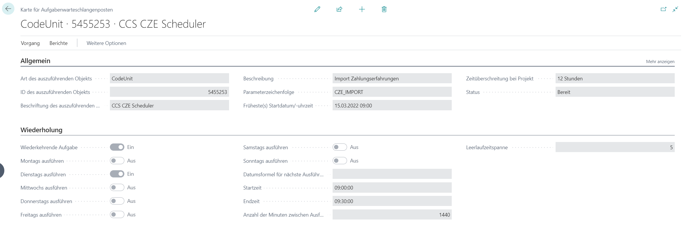Screen dimensions: 688x246
Task: Collapse the Wiederholung section header
Action: tap(41, 130)
